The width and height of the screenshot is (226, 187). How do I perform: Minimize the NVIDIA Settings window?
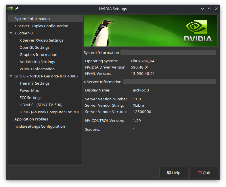click(202, 9)
